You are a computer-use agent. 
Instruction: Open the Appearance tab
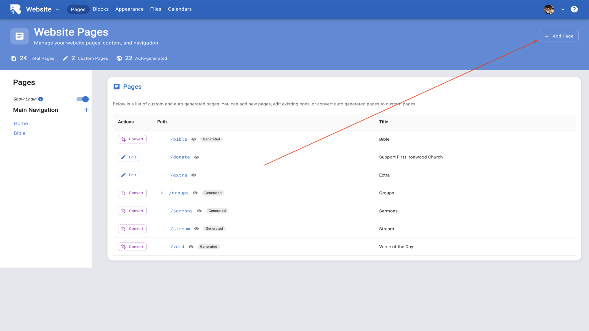pyautogui.click(x=129, y=9)
